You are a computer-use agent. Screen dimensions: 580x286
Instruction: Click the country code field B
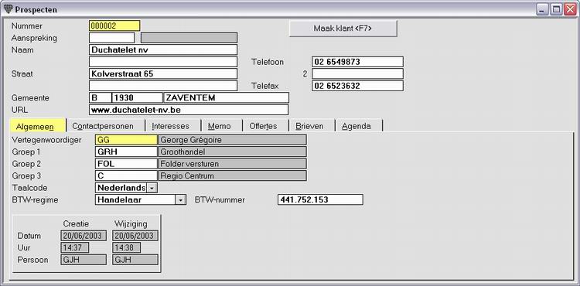pyautogui.click(x=101, y=97)
